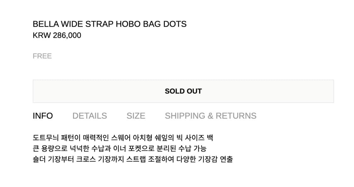Open the DETAILS tab

(x=89, y=116)
